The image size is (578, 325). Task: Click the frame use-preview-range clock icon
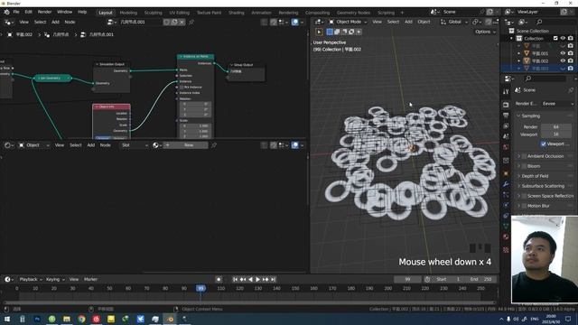427,279
